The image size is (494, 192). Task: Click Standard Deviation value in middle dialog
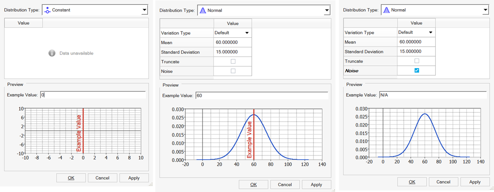(x=233, y=52)
